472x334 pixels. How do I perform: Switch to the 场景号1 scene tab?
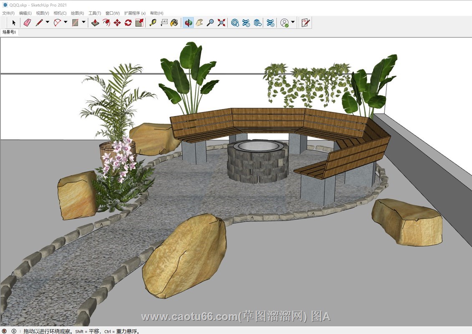click(9, 32)
